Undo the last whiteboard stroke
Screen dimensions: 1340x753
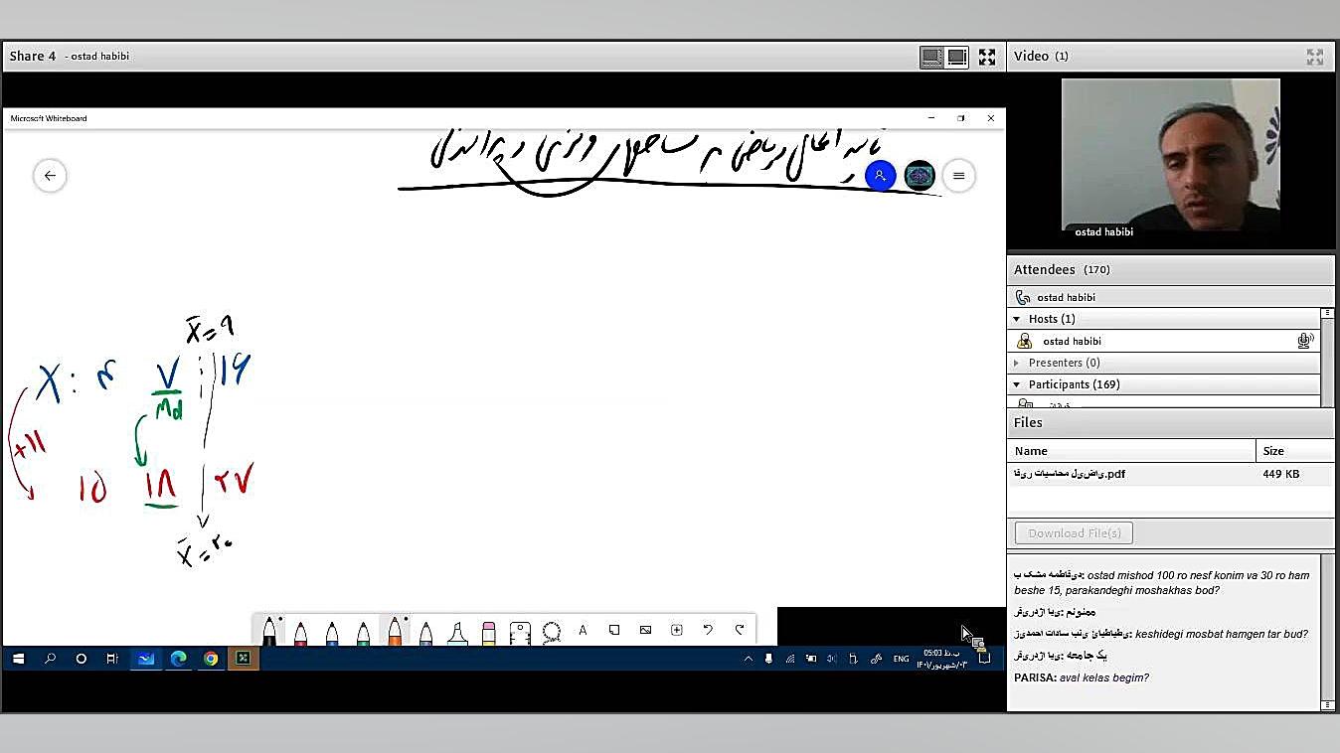[x=708, y=630]
